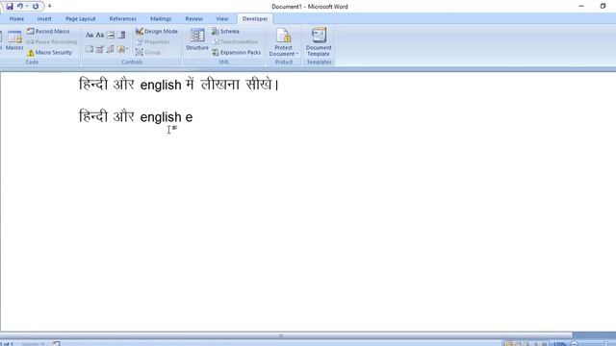The image size is (616, 346).
Task: Click the Repeat/Redo button
Action: pos(36,7)
